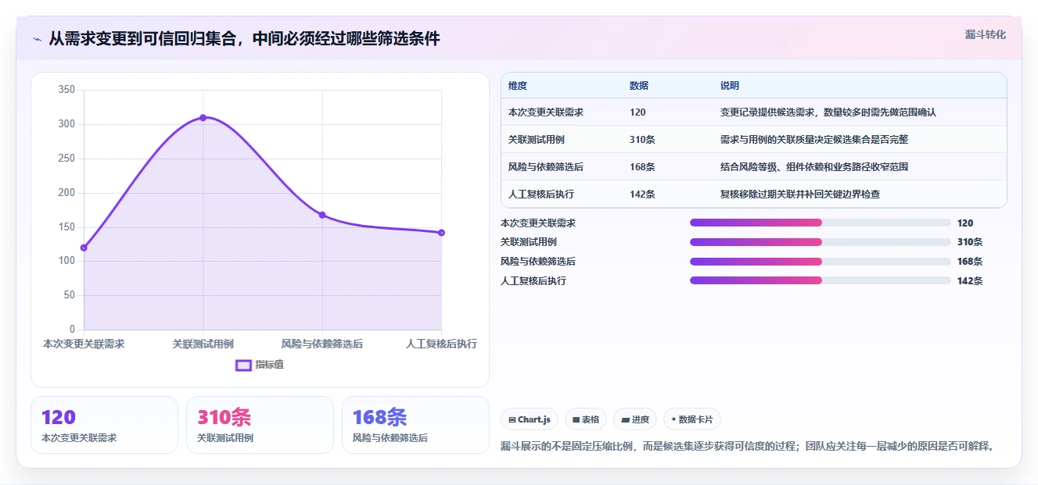The height and width of the screenshot is (485, 1038).
Task: Click table cell 人工复核后执行
Action: (541, 194)
